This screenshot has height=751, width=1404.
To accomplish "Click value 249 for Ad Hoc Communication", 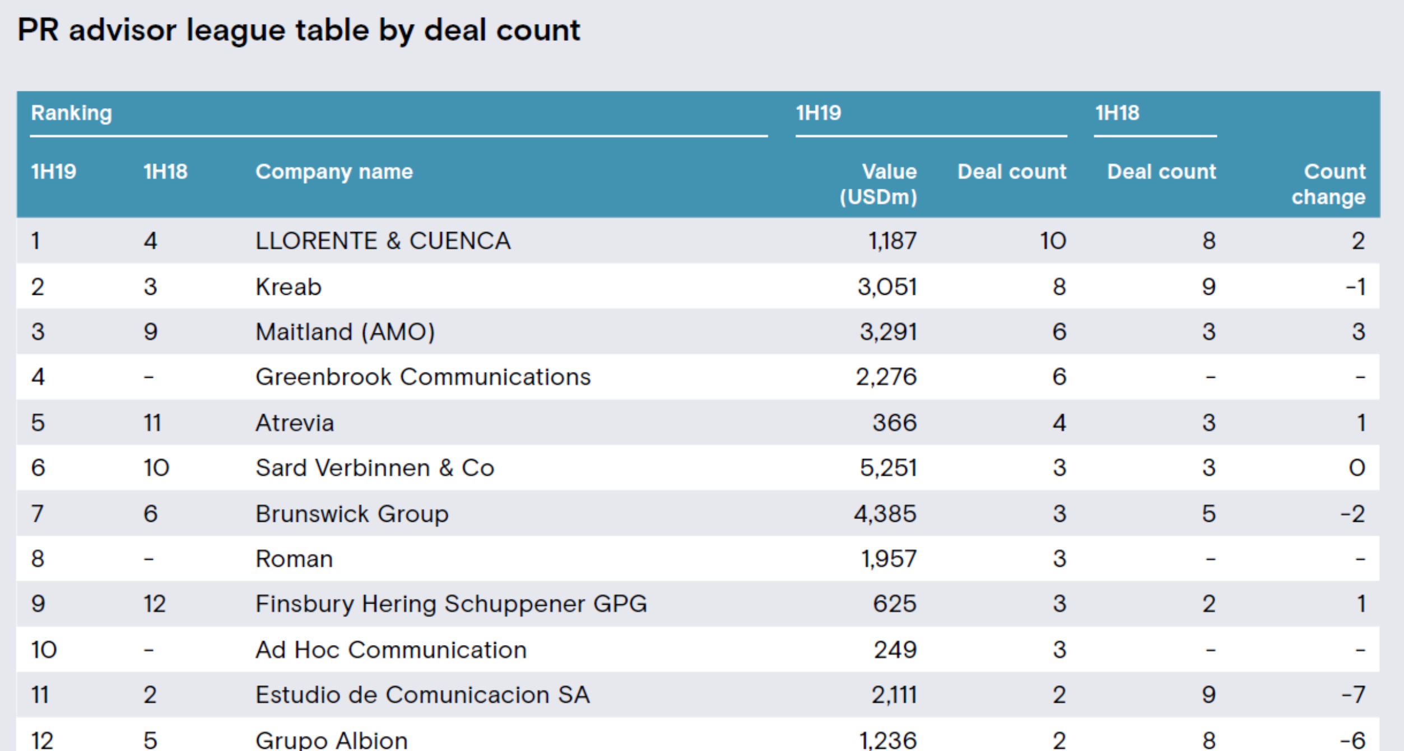I will (x=895, y=650).
